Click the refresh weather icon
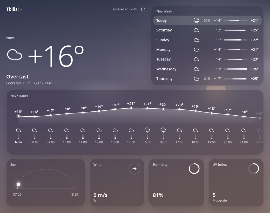This screenshot has width=270, height=213. tap(143, 9)
